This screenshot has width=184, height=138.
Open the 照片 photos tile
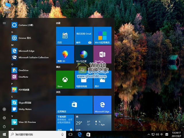click(x=102, y=80)
